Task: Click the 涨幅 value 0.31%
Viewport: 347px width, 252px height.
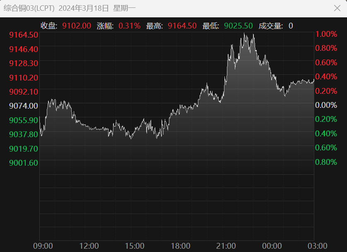Action: 129,26
